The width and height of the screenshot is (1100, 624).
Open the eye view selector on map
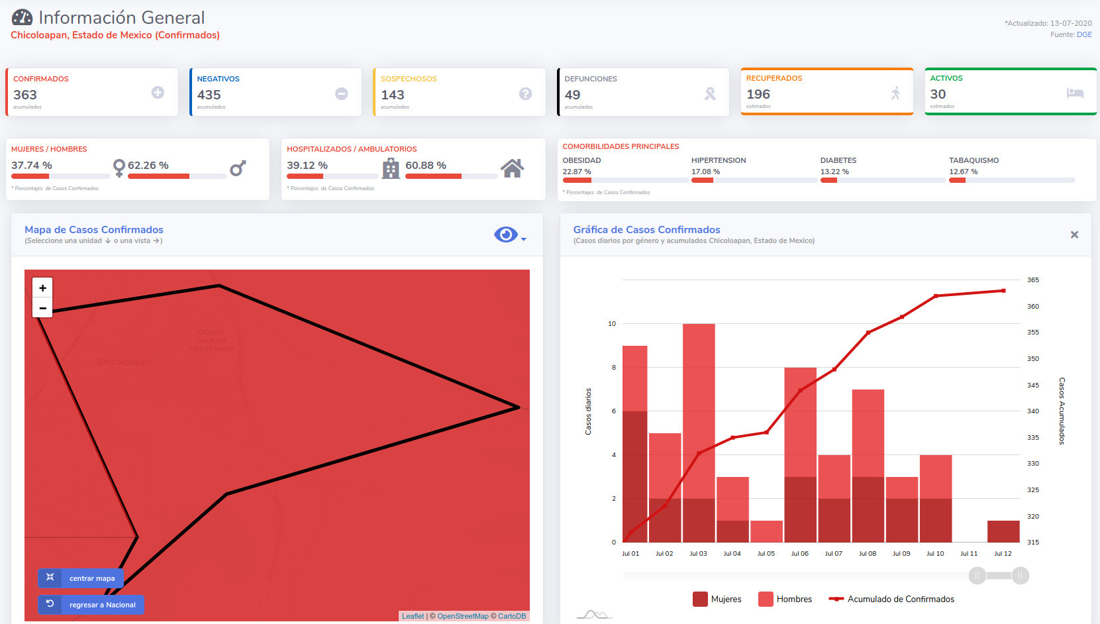[x=506, y=234]
